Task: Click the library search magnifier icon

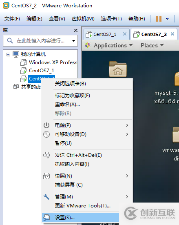Action: coord(10,40)
